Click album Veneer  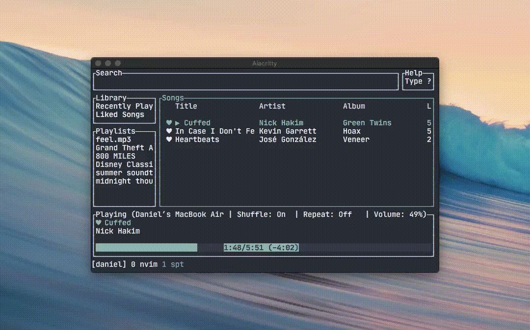[x=356, y=140]
